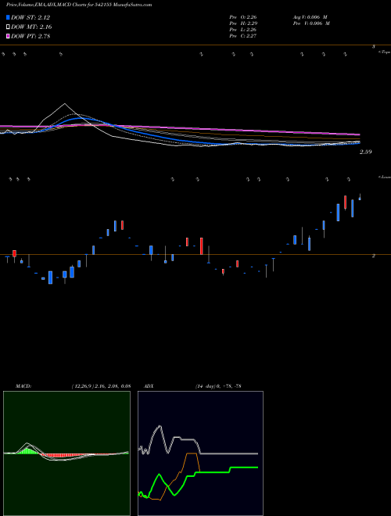Click the 'Pre C: 2.27' close value
Image resolution: width=391 pixels, height=516 pixels.
pos(243,36)
